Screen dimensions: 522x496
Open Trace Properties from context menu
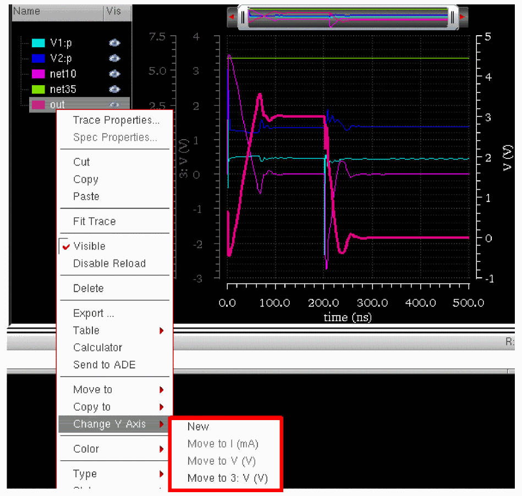pos(116,120)
